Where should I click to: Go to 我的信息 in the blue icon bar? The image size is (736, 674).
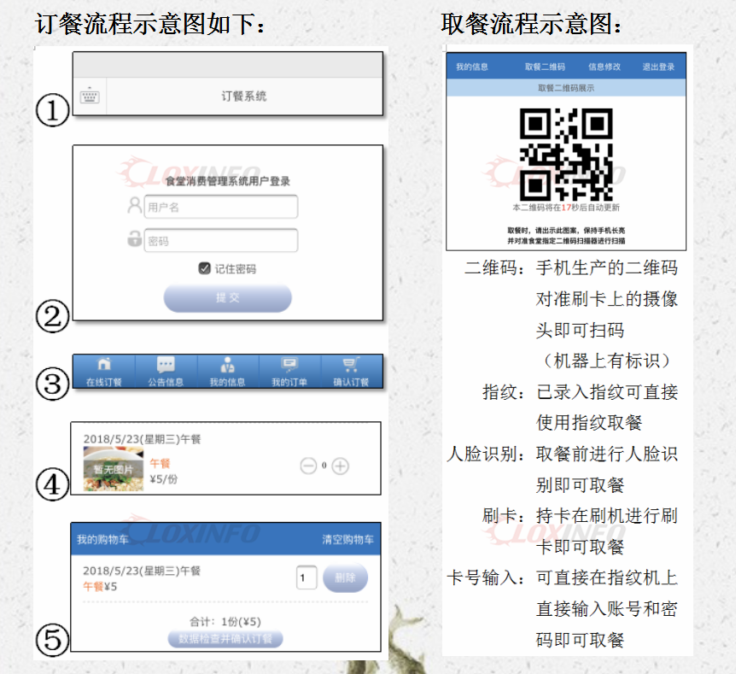coord(228,372)
